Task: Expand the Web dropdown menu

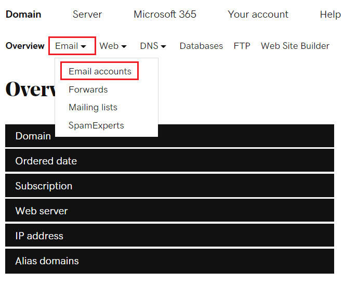Action: pyautogui.click(x=113, y=46)
